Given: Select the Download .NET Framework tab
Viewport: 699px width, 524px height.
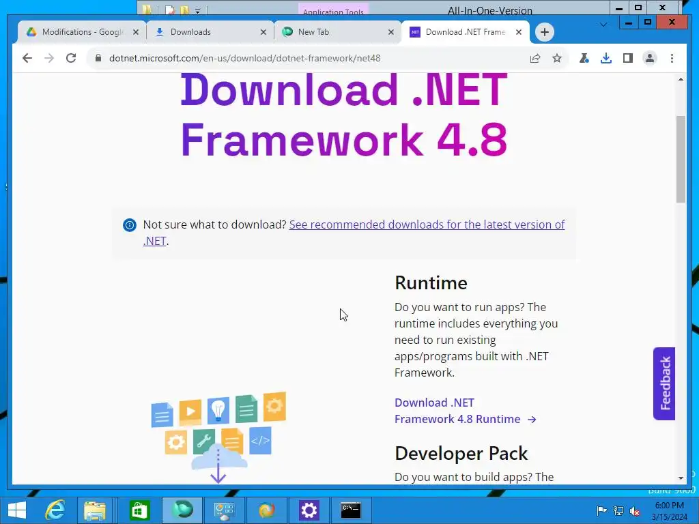Looking at the screenshot, I should tap(466, 32).
